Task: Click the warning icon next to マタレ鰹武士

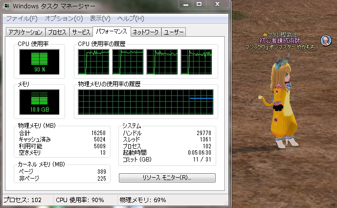Action: point(265,34)
